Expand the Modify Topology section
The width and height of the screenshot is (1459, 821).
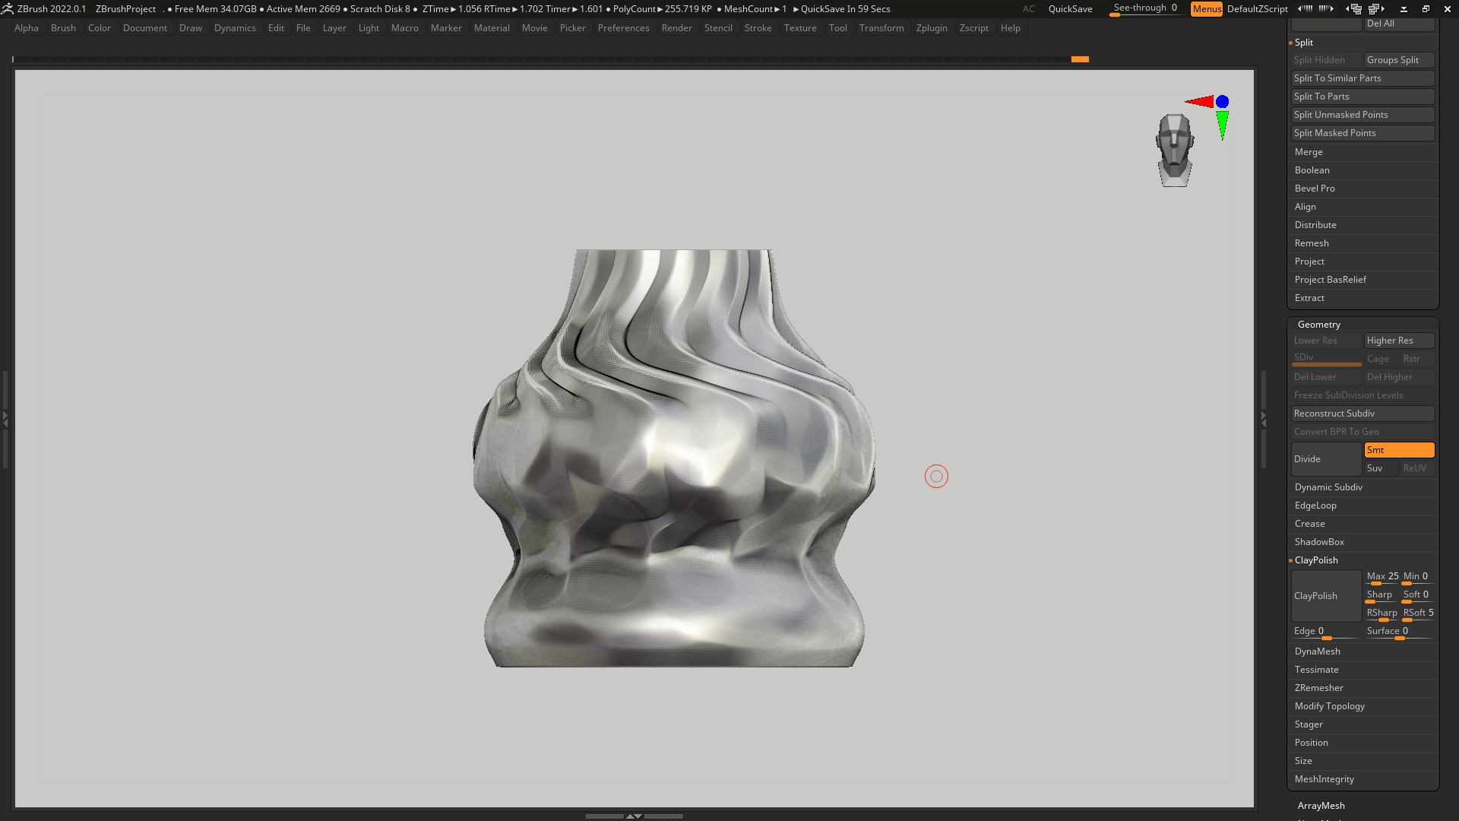[x=1329, y=706]
